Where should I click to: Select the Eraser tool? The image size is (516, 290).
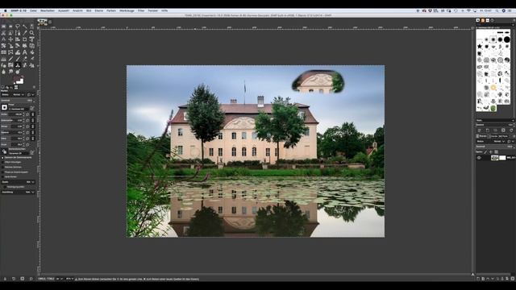(x=25, y=59)
